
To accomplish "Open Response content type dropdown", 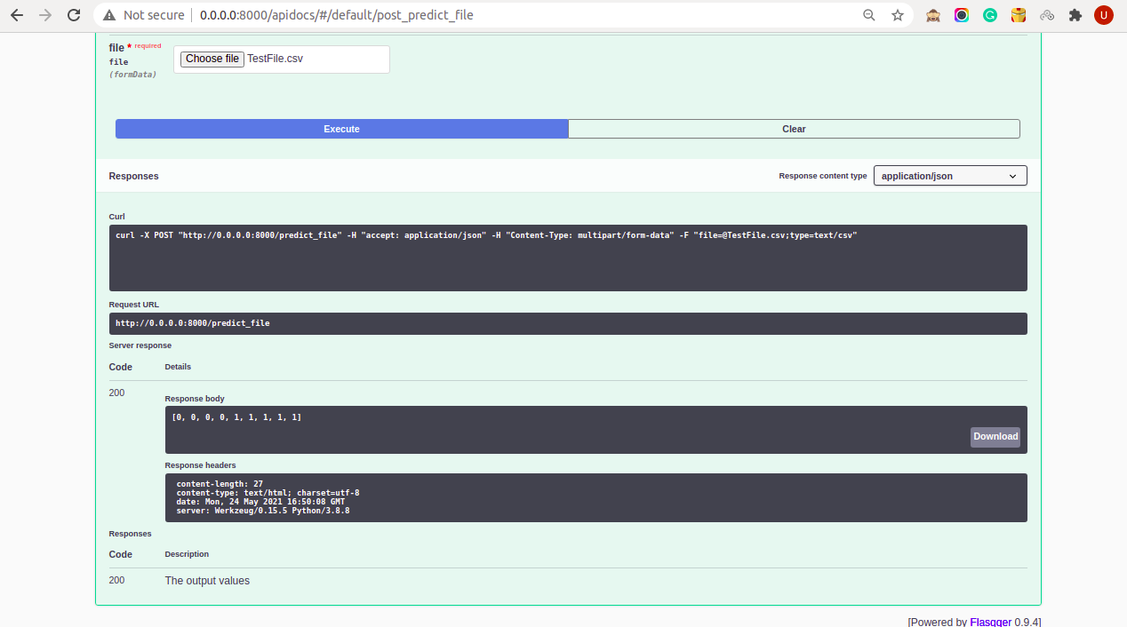I will click(x=950, y=176).
